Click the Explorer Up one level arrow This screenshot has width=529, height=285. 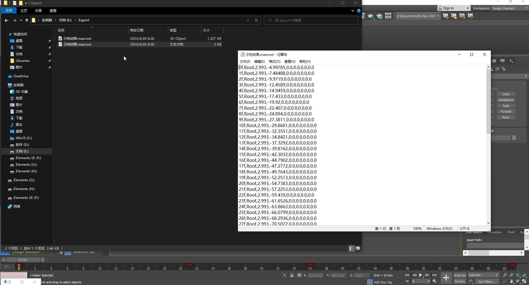click(x=27, y=20)
